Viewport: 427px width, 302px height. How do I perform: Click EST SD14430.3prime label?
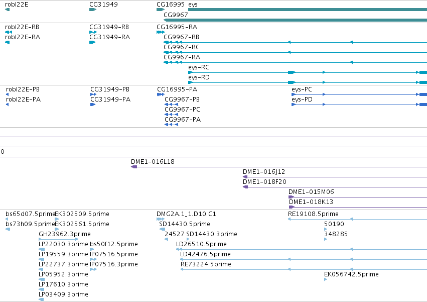pyautogui.click(x=212, y=234)
